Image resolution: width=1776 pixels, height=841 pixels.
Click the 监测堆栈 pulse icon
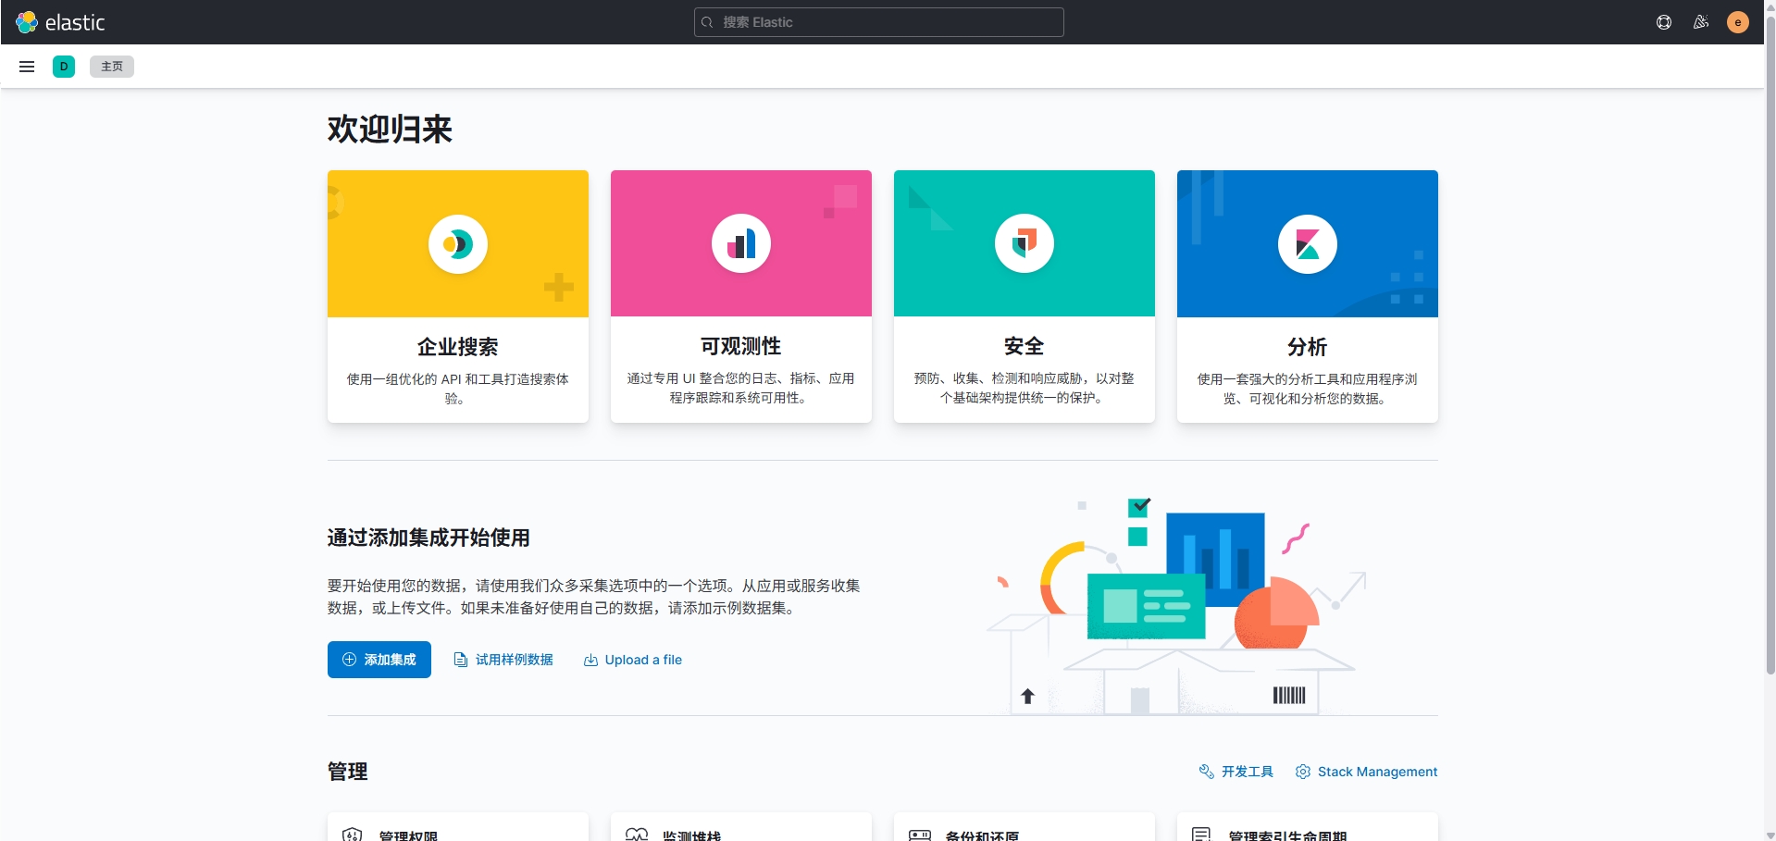pyautogui.click(x=637, y=834)
